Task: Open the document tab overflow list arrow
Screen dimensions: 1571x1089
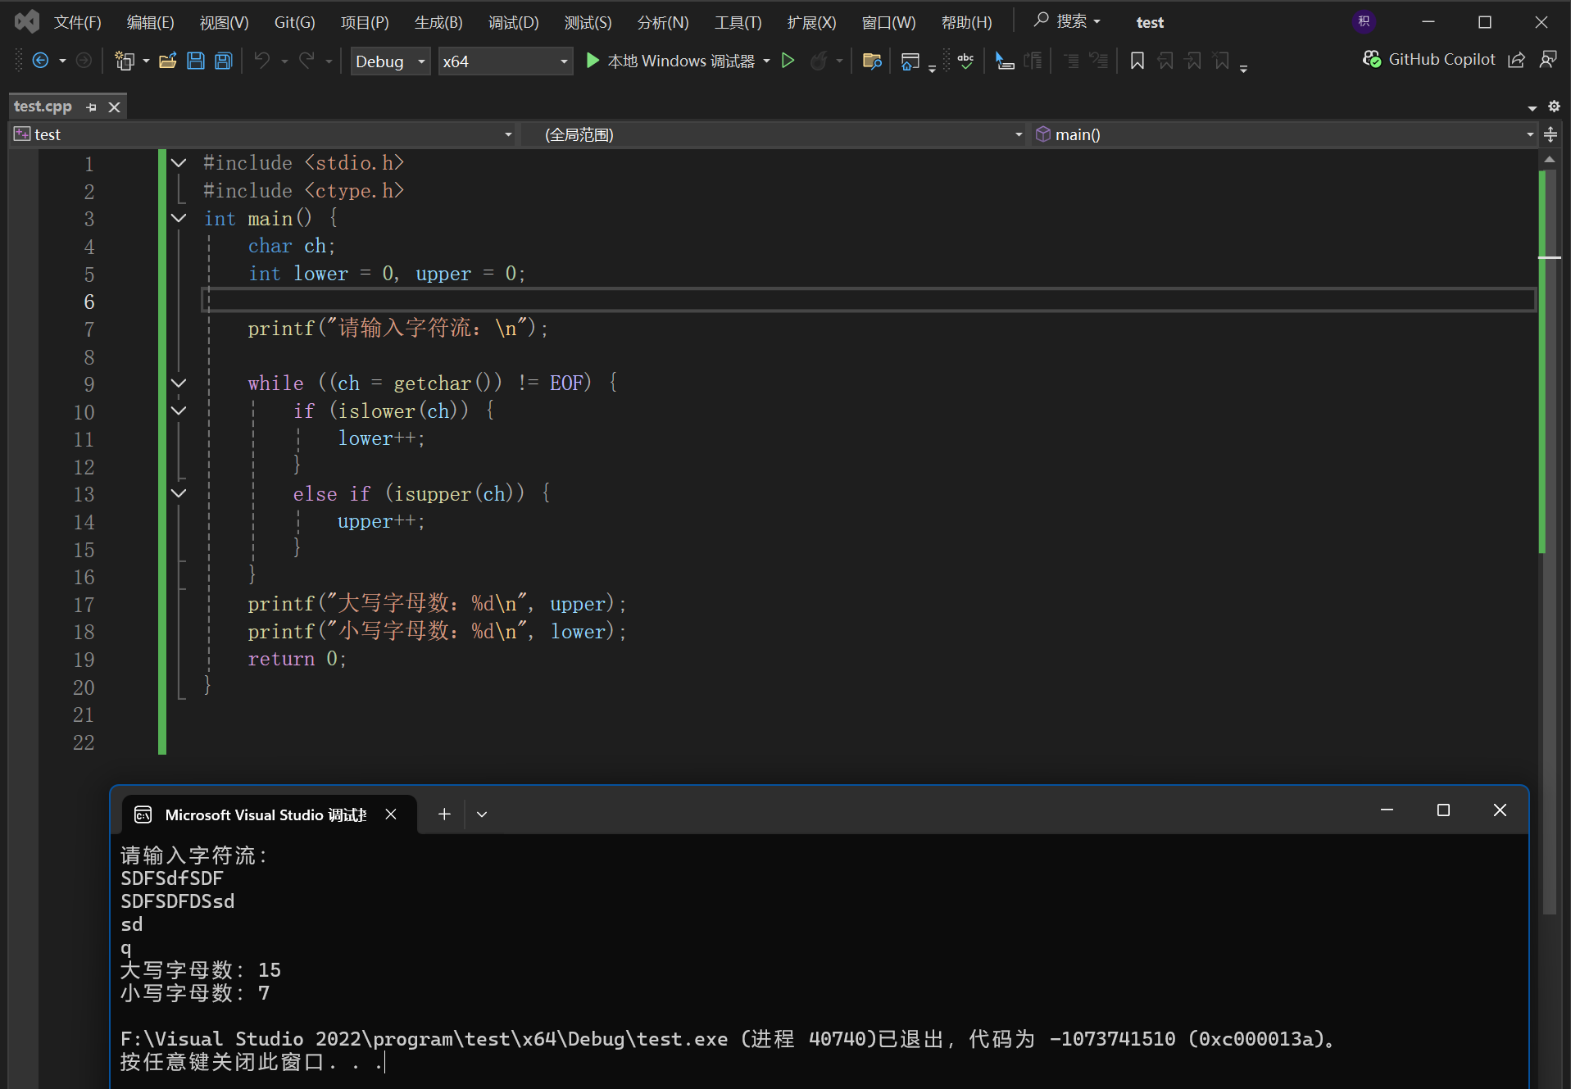Action: coord(1532,107)
